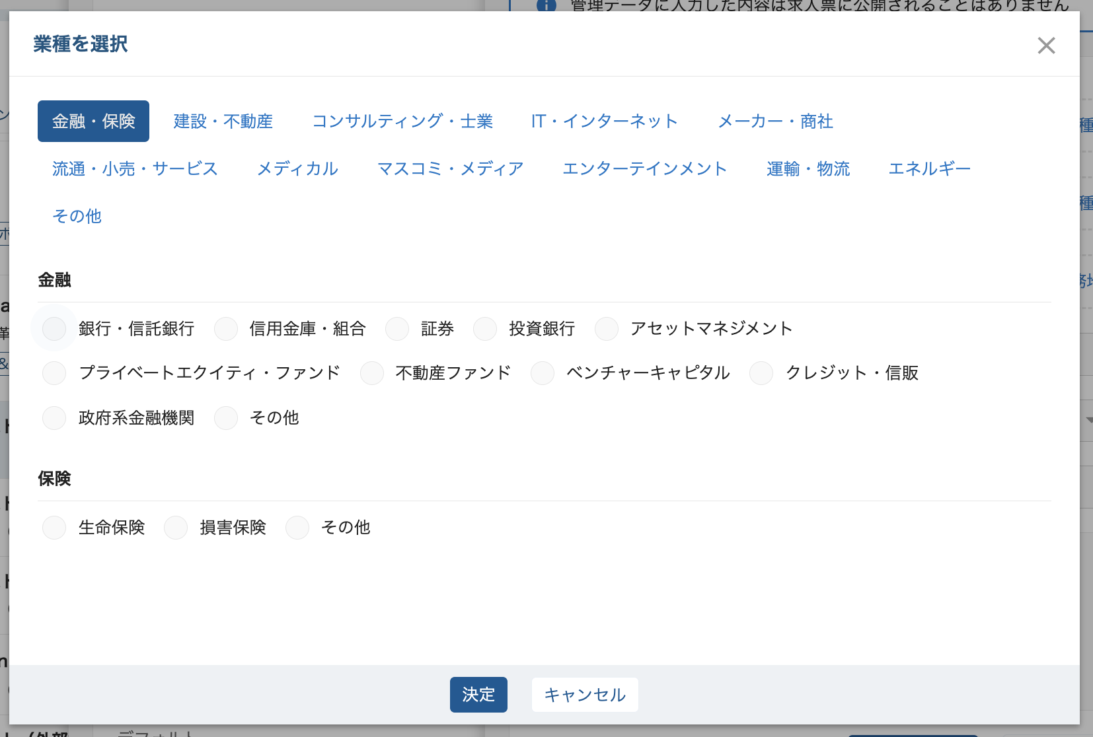Check その他 under the 保険 section
The image size is (1093, 737).
(x=297, y=528)
